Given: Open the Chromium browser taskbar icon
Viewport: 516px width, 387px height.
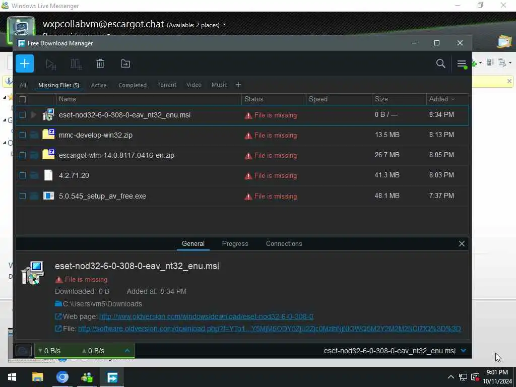Looking at the screenshot, I should tap(62, 377).
